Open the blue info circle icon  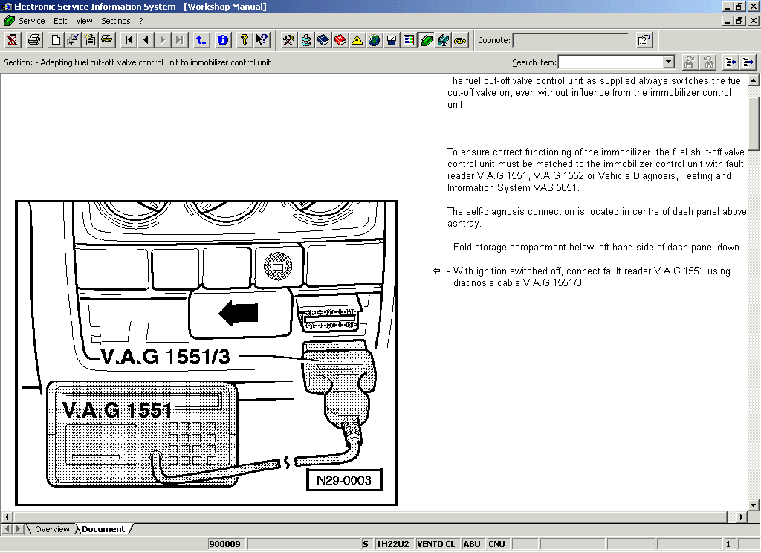(x=223, y=40)
